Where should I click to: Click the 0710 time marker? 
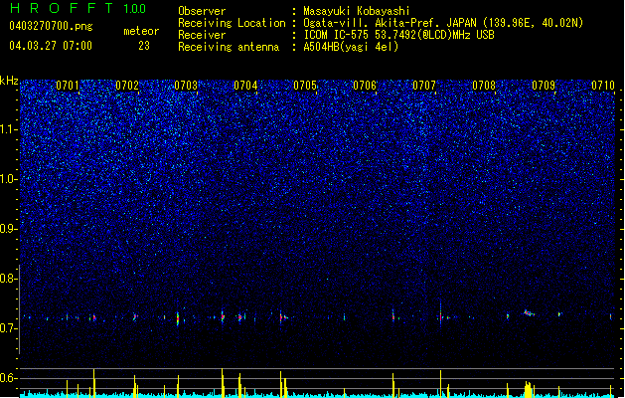point(603,86)
